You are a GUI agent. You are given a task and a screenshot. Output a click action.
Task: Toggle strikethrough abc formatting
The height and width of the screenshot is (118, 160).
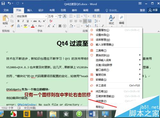coord(35,21)
